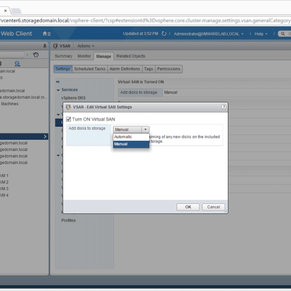Select VM 2 in the navigator
This screenshot has height=291, width=291.
4,182
